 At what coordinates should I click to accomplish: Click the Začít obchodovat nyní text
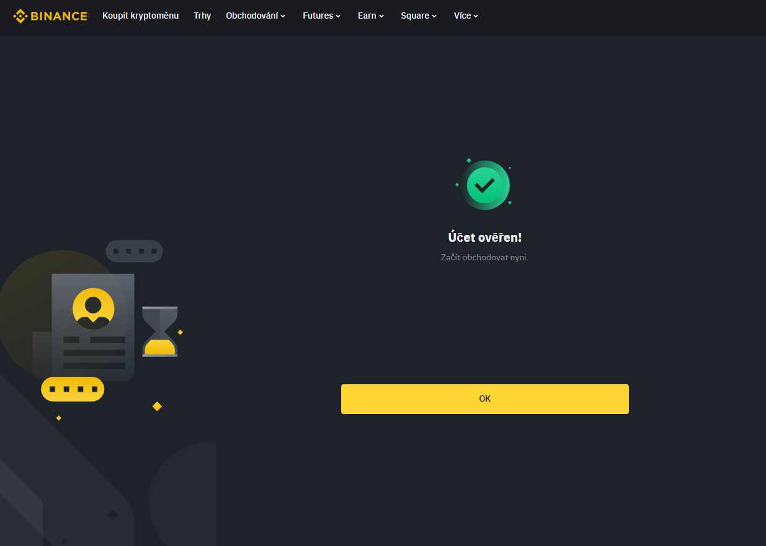pos(484,257)
